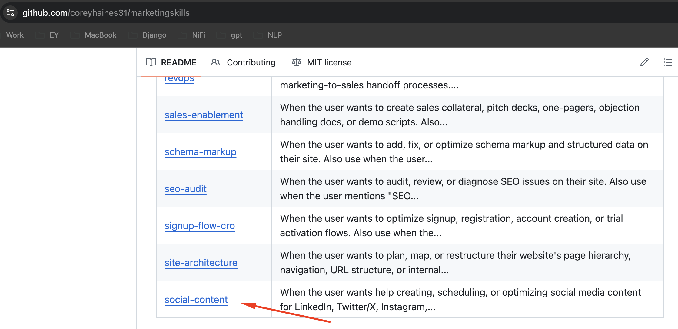Click the people icon beside Contributing

(x=216, y=62)
